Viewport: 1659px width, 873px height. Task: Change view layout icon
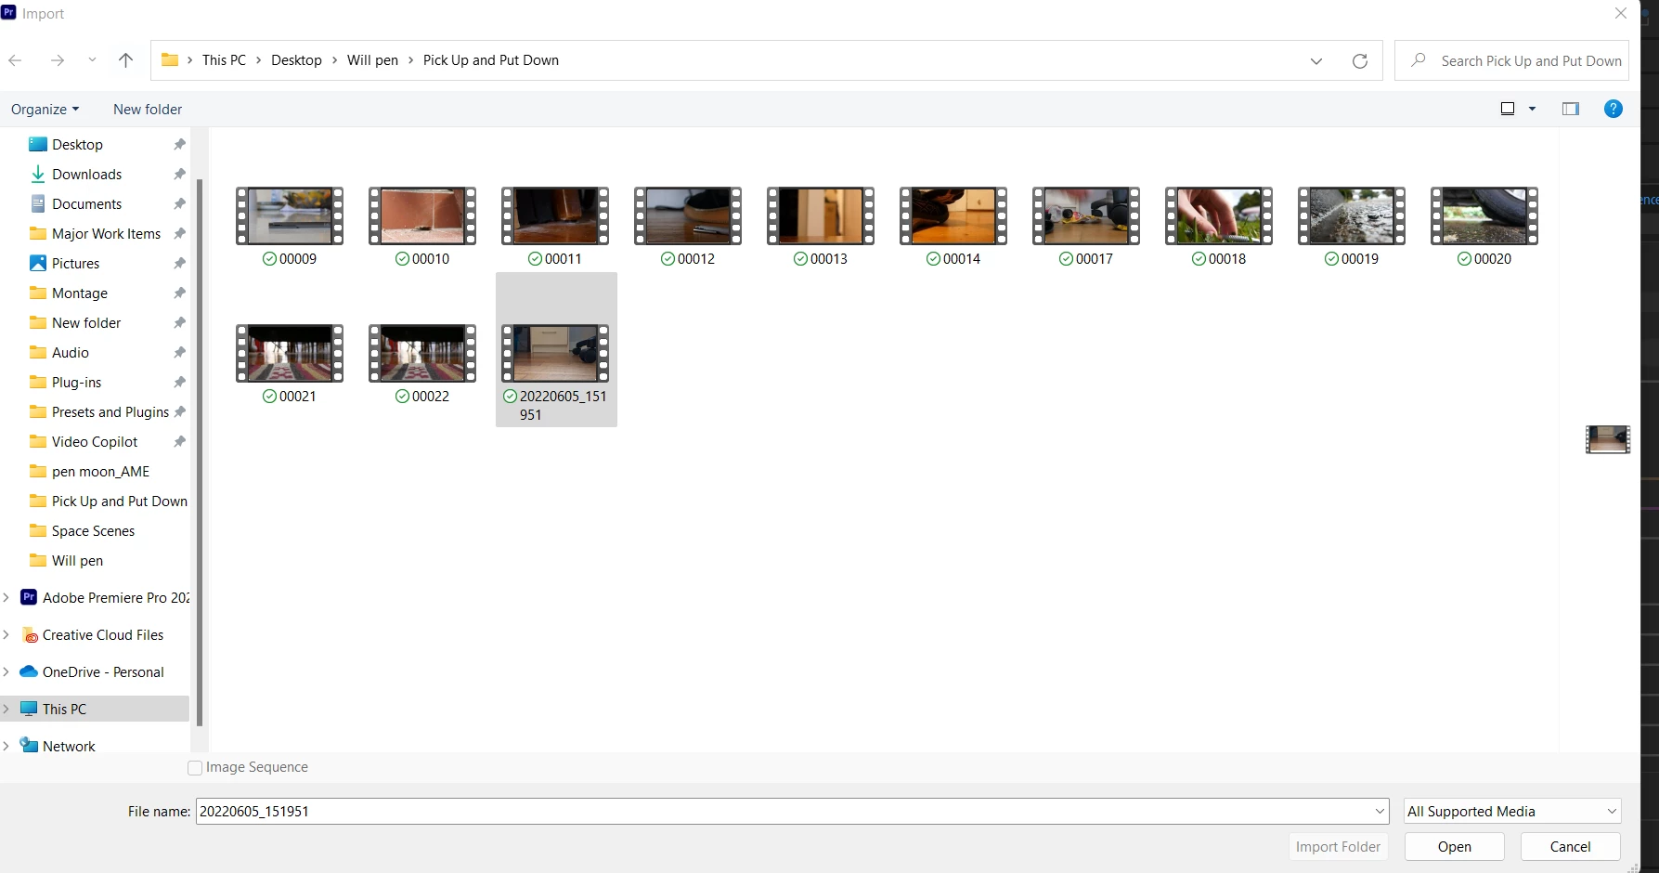(x=1508, y=109)
